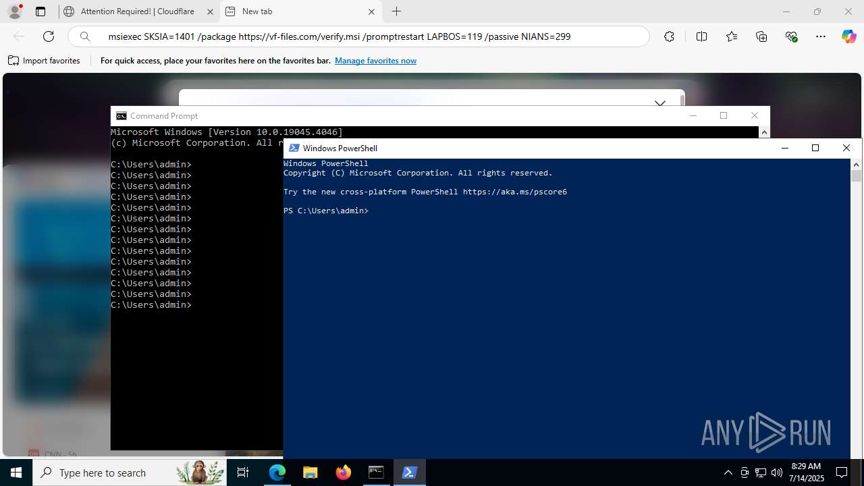Launch Firefox from the taskbar
Image resolution: width=864 pixels, height=486 pixels.
344,473
